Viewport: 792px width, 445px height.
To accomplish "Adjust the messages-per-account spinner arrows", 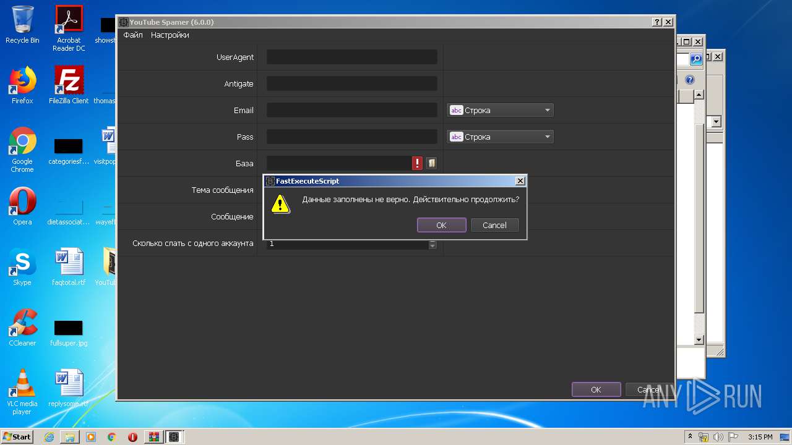I will tap(433, 245).
